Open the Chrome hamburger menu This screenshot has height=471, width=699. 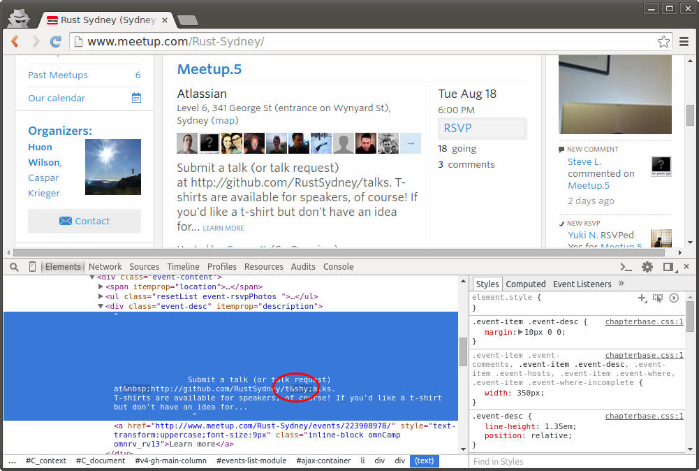(684, 41)
